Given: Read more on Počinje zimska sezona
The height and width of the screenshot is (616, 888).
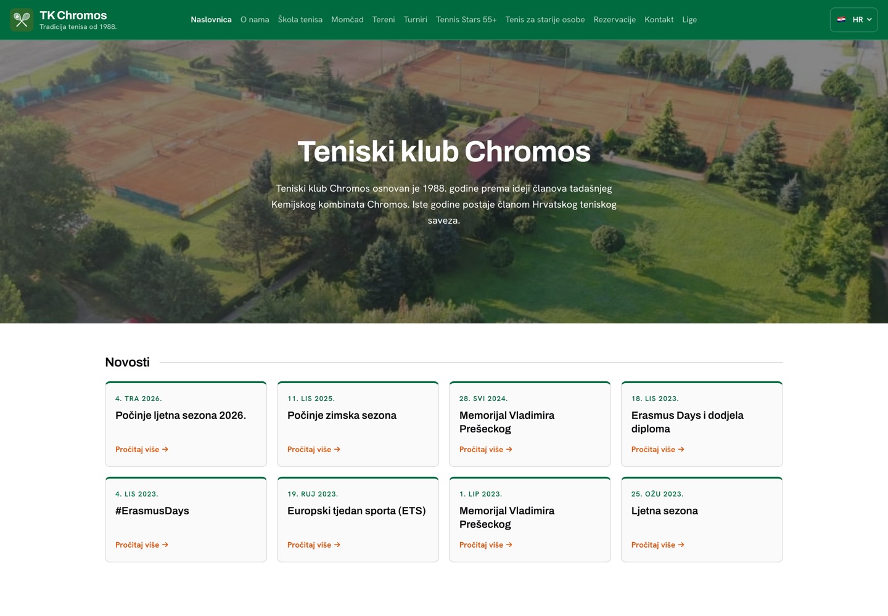Looking at the screenshot, I should click(314, 450).
